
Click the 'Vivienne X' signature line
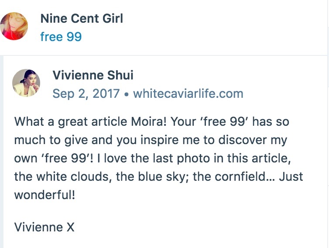click(44, 227)
